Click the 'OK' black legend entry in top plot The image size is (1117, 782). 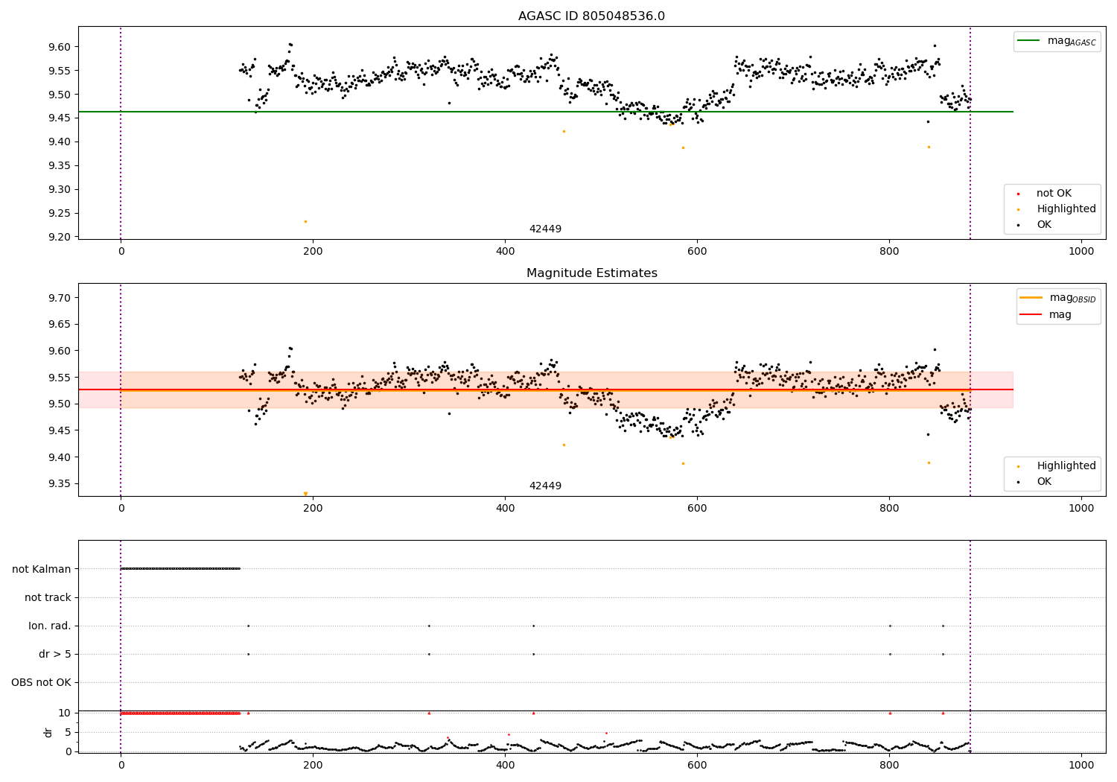tap(1044, 225)
